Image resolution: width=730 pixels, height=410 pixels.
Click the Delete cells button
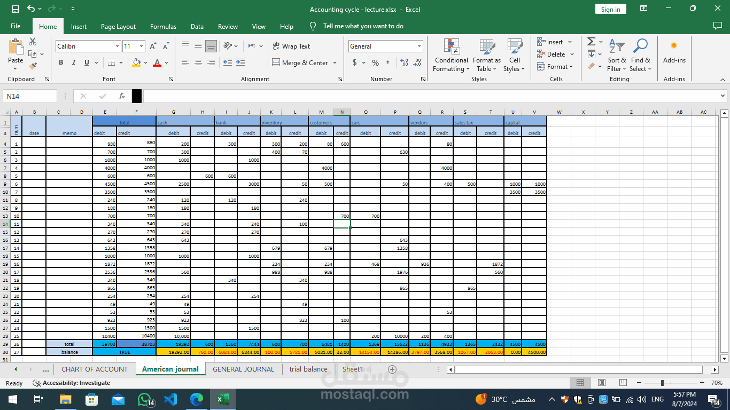coord(556,54)
